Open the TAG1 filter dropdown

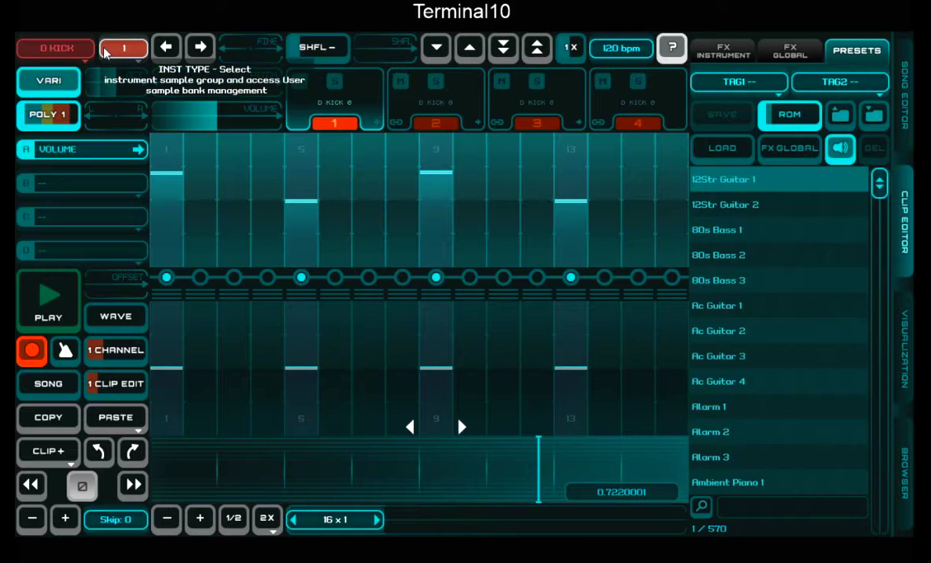739,82
